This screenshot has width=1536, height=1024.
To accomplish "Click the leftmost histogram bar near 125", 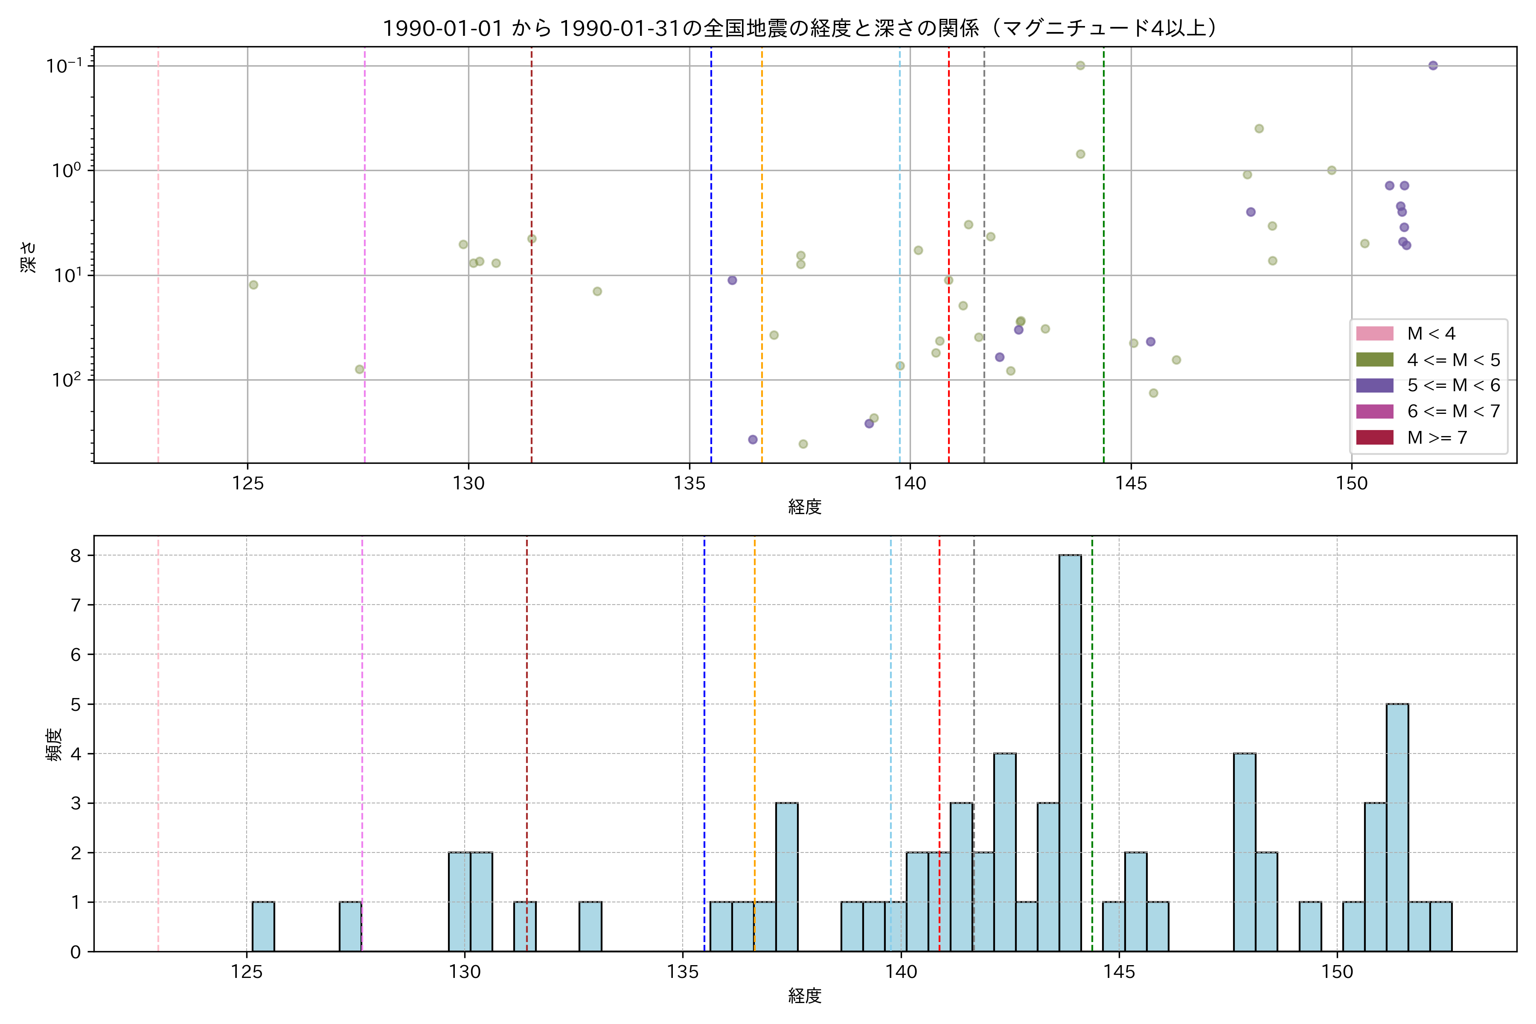I will [263, 926].
